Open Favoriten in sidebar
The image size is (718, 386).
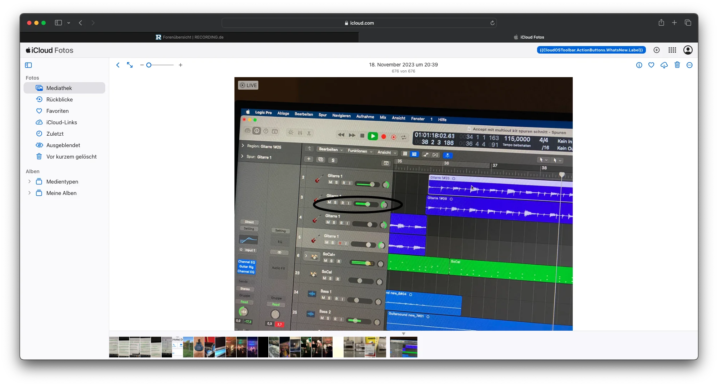click(64, 111)
